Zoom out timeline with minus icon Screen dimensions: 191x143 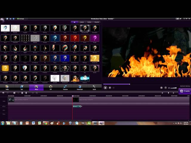click(x=162, y=93)
